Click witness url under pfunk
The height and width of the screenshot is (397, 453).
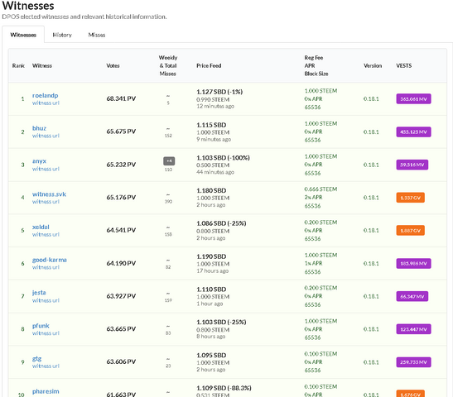(x=46, y=333)
